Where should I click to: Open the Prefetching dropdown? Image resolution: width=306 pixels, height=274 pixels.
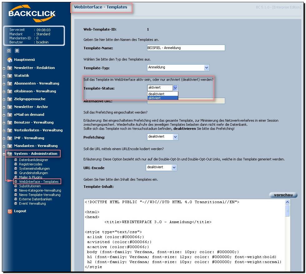(x=163, y=137)
